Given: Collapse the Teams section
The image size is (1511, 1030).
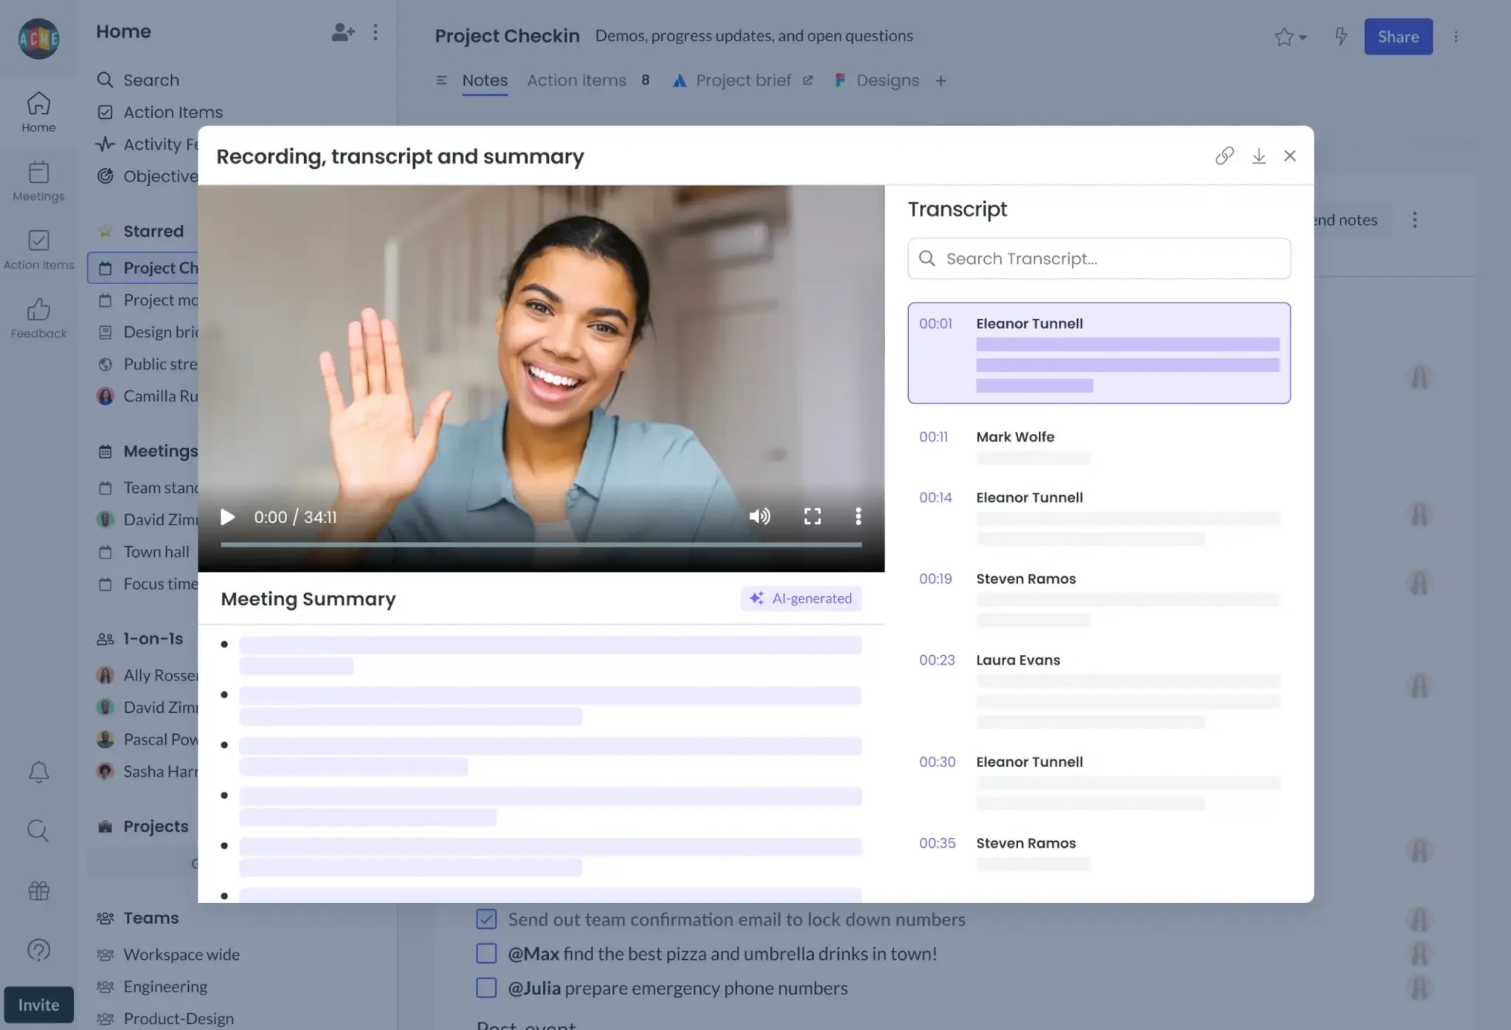Looking at the screenshot, I should pyautogui.click(x=138, y=918).
